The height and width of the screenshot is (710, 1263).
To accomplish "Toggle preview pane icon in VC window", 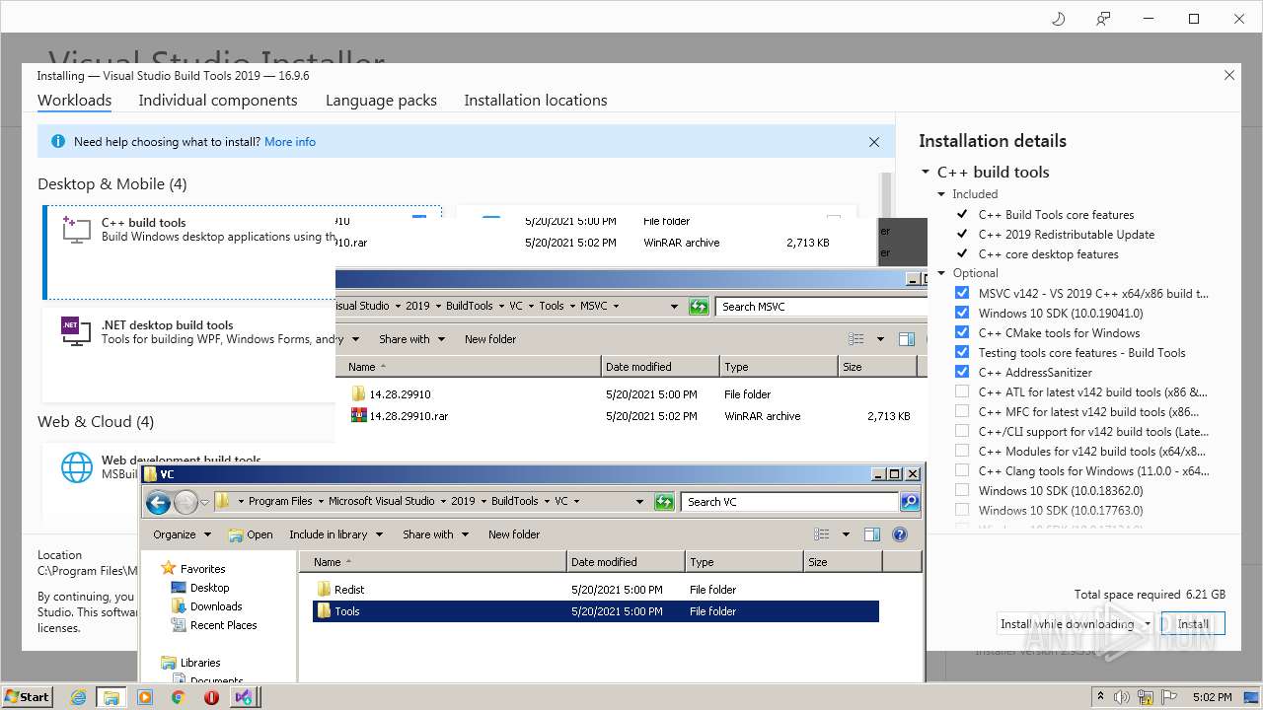I will point(872,534).
